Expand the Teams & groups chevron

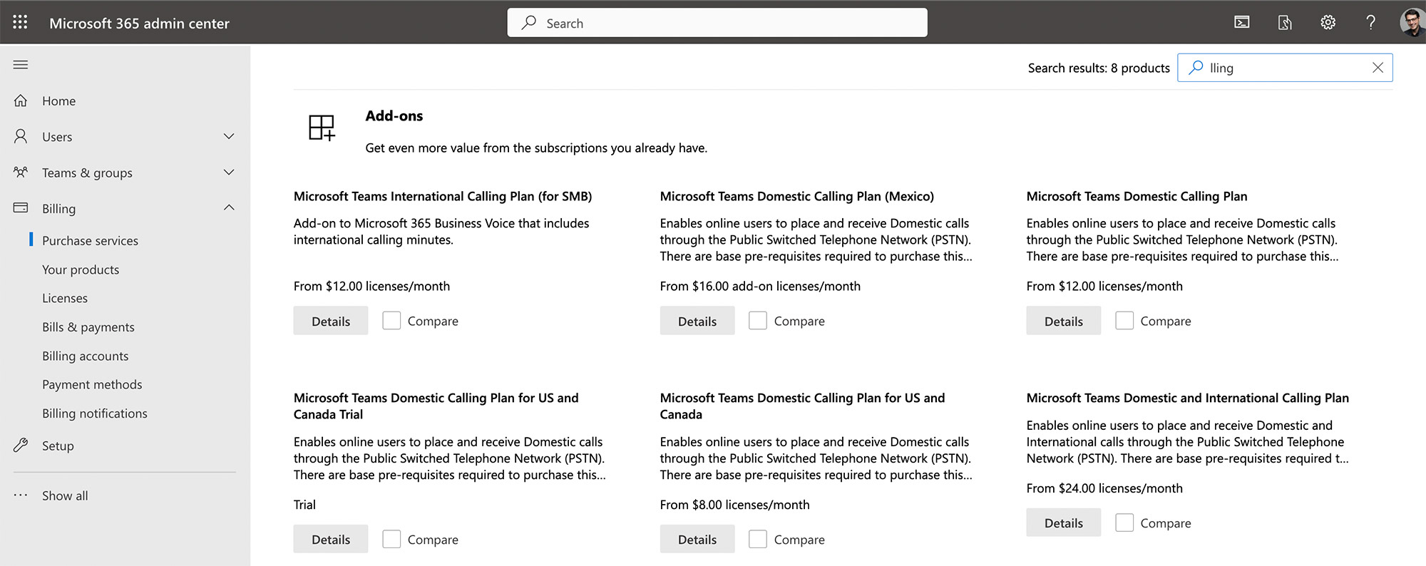pyautogui.click(x=229, y=172)
